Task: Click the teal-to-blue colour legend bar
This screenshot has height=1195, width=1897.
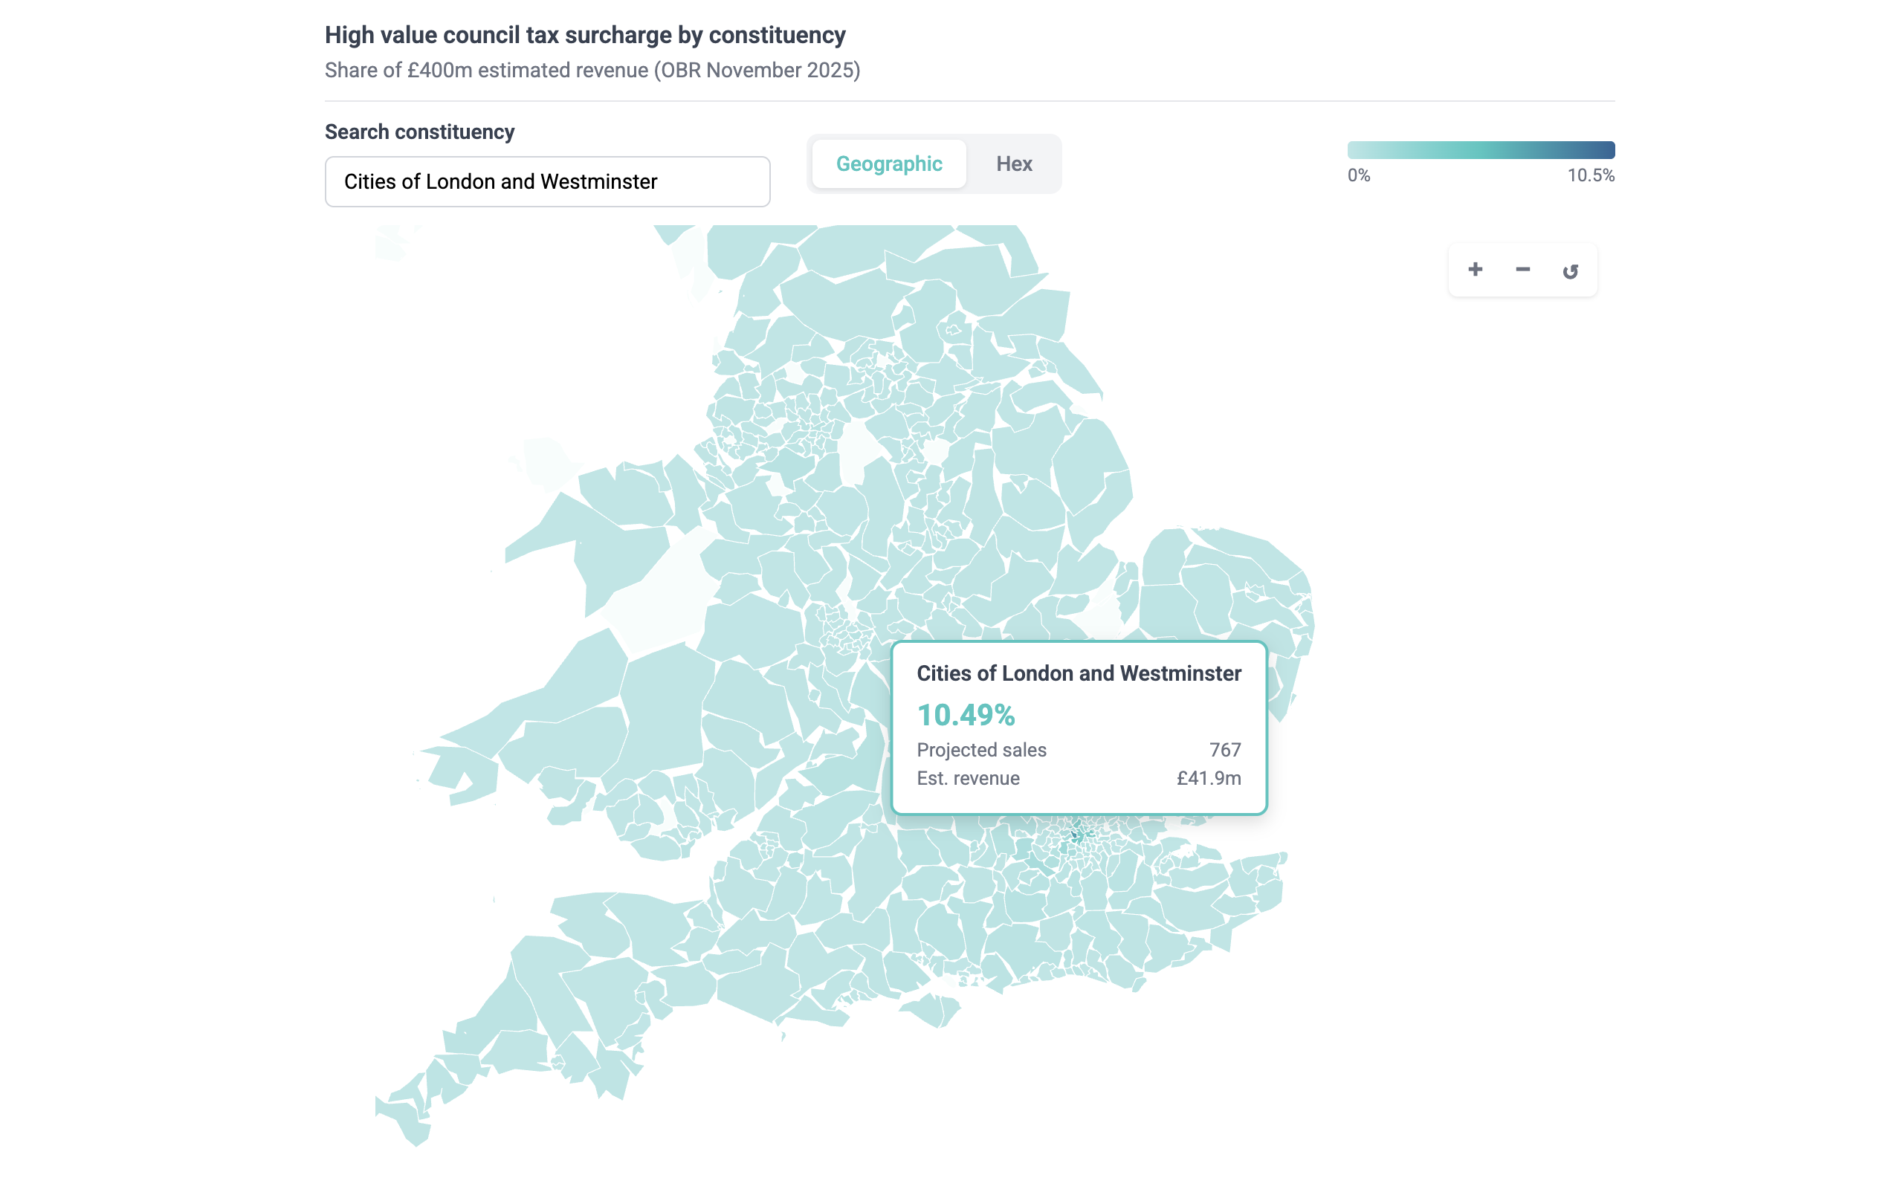Action: tap(1480, 149)
